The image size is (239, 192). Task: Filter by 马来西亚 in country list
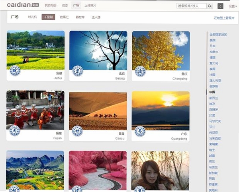coord(215,138)
